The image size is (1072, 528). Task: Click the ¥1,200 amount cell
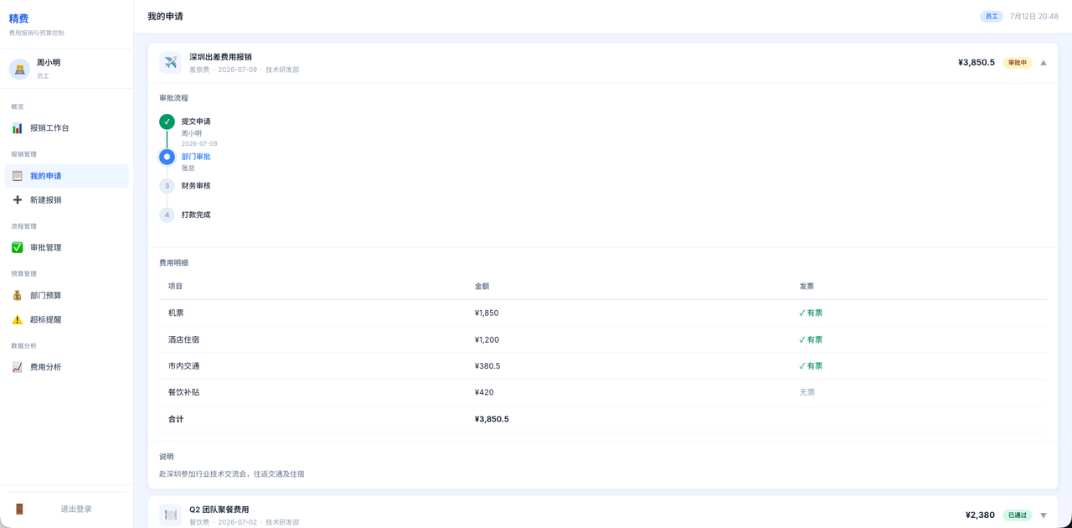[487, 340]
